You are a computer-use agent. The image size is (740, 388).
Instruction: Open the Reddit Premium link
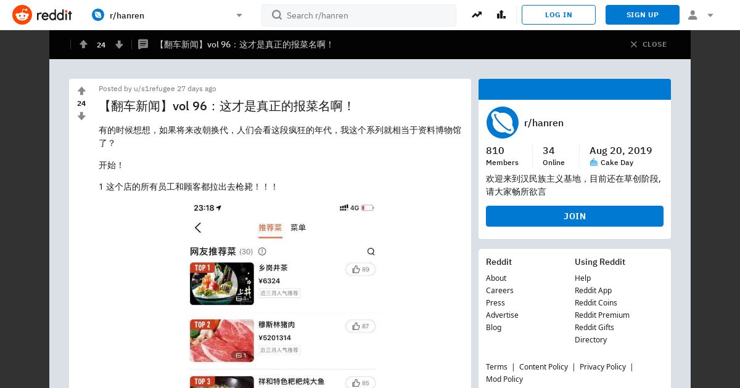[602, 315]
